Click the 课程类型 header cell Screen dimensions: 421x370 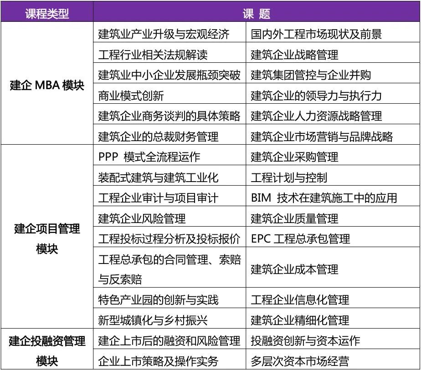(x=47, y=11)
